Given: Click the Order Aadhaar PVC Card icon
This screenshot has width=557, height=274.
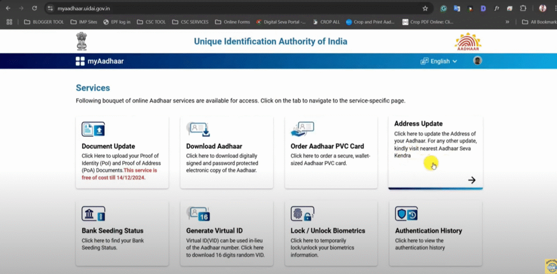Looking at the screenshot, I should tap(304, 129).
